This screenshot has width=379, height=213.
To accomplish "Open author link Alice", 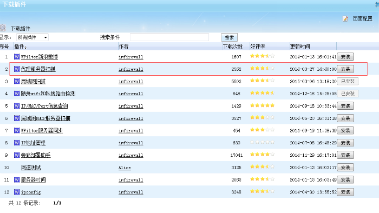I will (x=125, y=168).
